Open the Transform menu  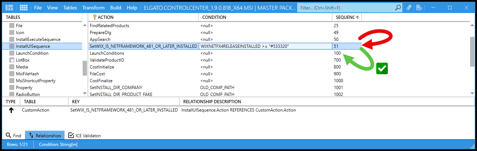[94, 8]
